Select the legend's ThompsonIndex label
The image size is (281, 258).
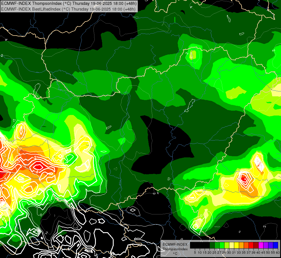point(175,249)
